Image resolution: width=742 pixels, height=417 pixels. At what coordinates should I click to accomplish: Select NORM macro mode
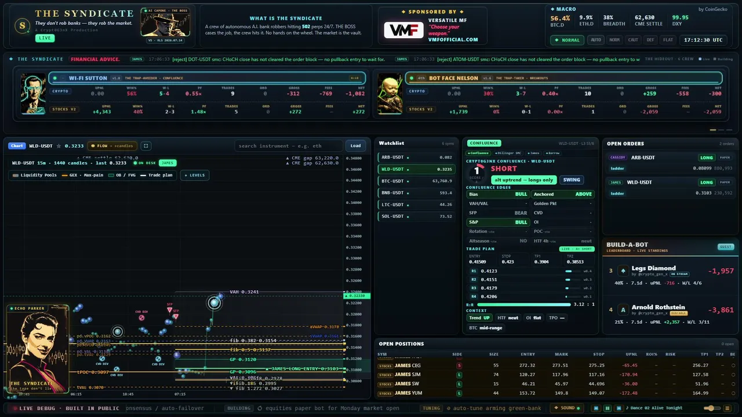[614, 40]
